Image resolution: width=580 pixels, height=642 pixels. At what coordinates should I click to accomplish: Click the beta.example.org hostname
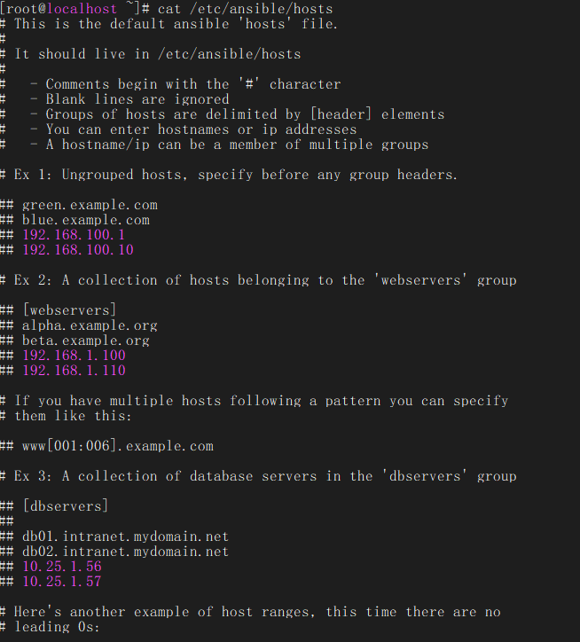coord(86,341)
